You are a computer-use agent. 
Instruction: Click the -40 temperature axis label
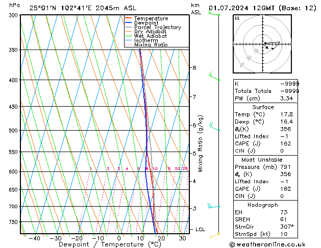[34, 238]
